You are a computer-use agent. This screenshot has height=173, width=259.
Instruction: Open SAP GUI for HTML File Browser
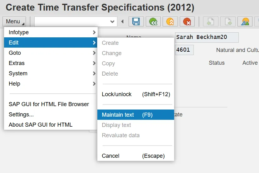[x=49, y=104]
